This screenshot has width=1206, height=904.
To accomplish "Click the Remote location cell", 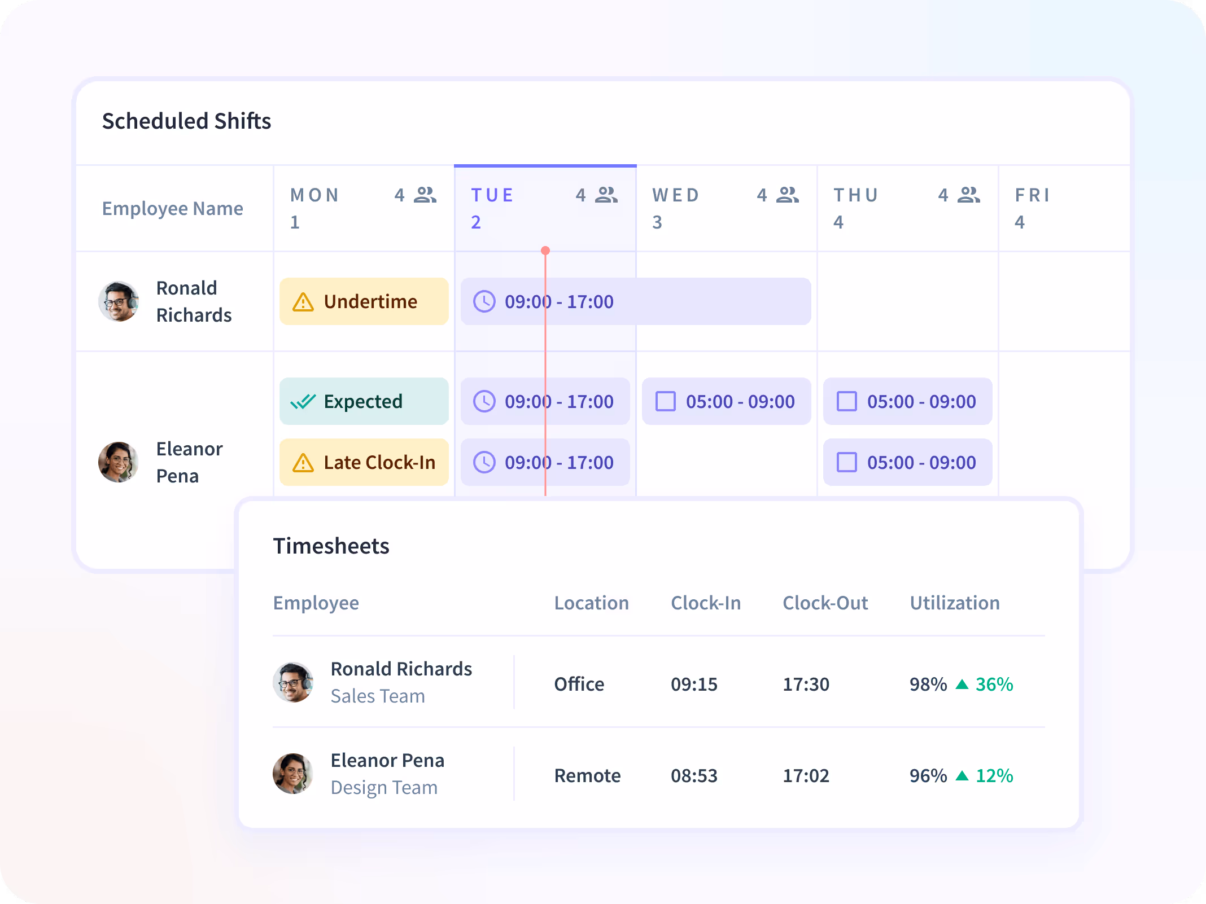I will (x=588, y=775).
